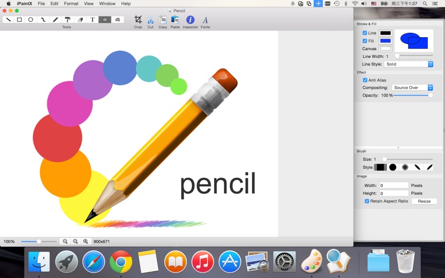Screen dimensions: 445x278
Task: Click the "pencil" text on canvas
Action: click(218, 185)
